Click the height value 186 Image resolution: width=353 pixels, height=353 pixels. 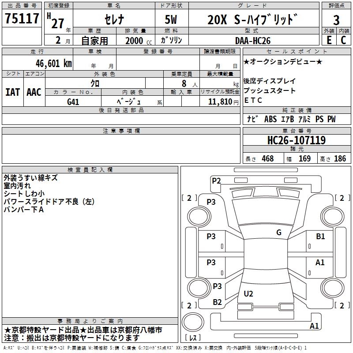point(340,158)
